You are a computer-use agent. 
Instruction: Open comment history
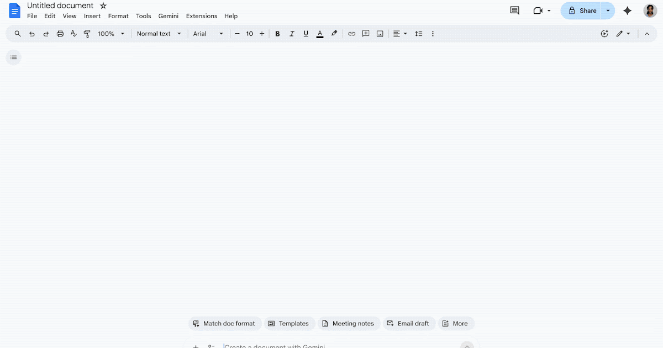tap(514, 10)
